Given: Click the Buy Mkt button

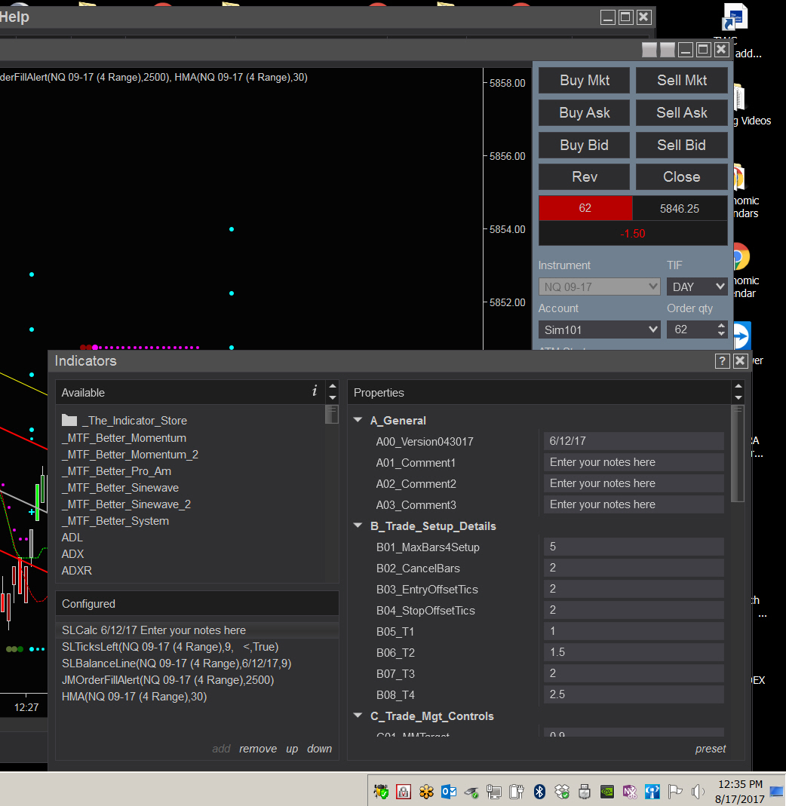Looking at the screenshot, I should pos(585,80).
